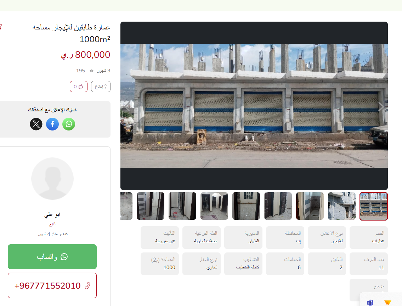402x306 pixels.
Task: Follow the seller via the تابع link
Action: (x=52, y=224)
